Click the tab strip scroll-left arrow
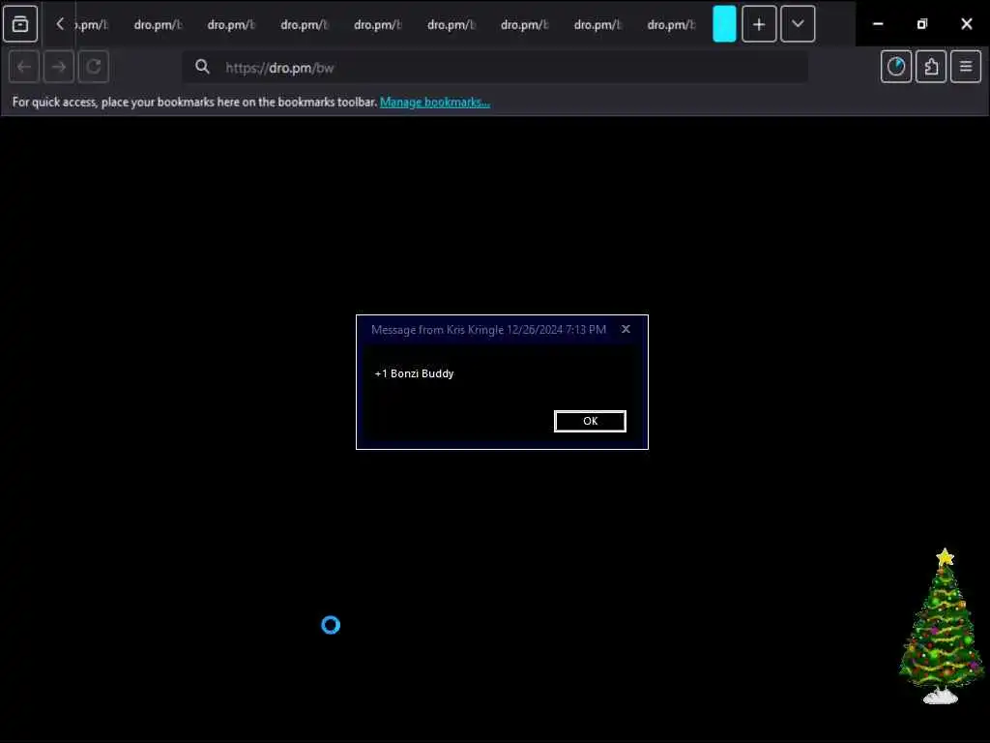 60,24
